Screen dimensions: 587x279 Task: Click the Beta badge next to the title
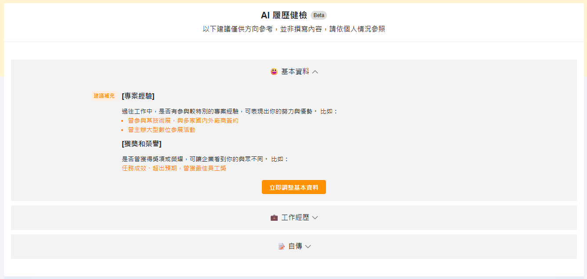319,15
